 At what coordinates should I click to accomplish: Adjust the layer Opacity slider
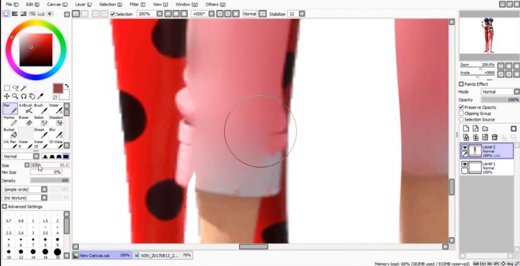[500, 100]
